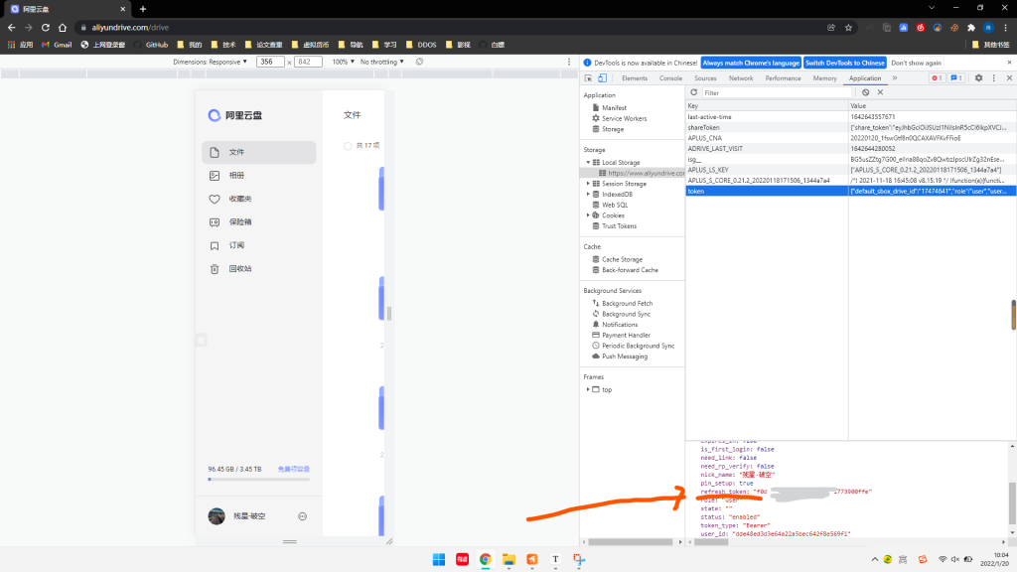Click the inspect element picker icon
The width and height of the screenshot is (1017, 572).
tap(588, 77)
